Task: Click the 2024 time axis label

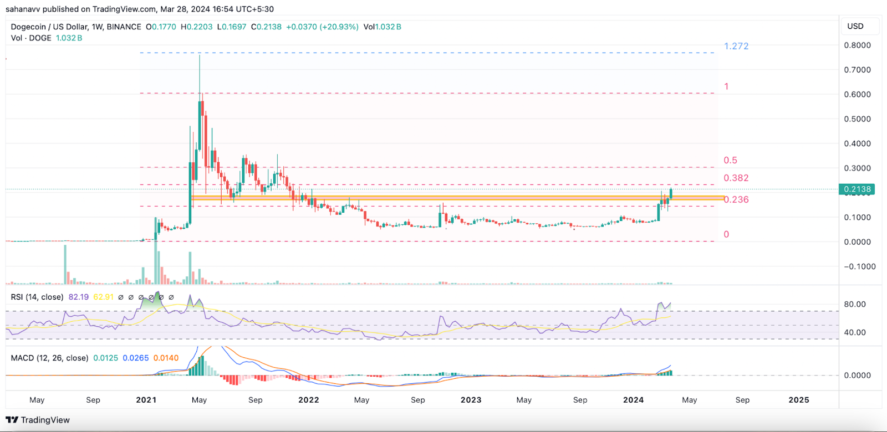Action: pyautogui.click(x=633, y=400)
